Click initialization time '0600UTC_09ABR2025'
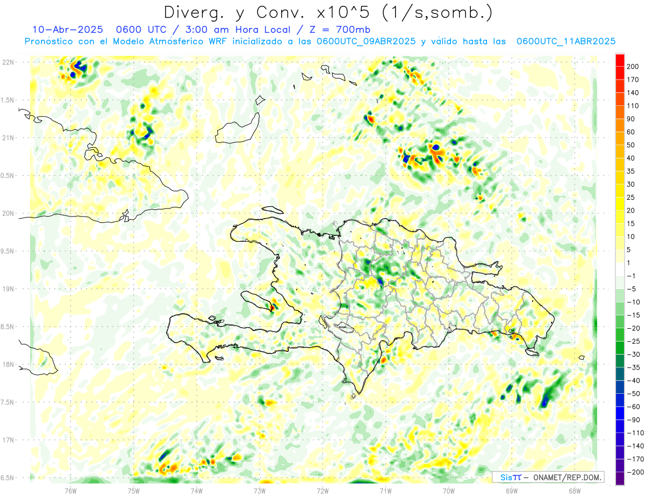 [365, 41]
